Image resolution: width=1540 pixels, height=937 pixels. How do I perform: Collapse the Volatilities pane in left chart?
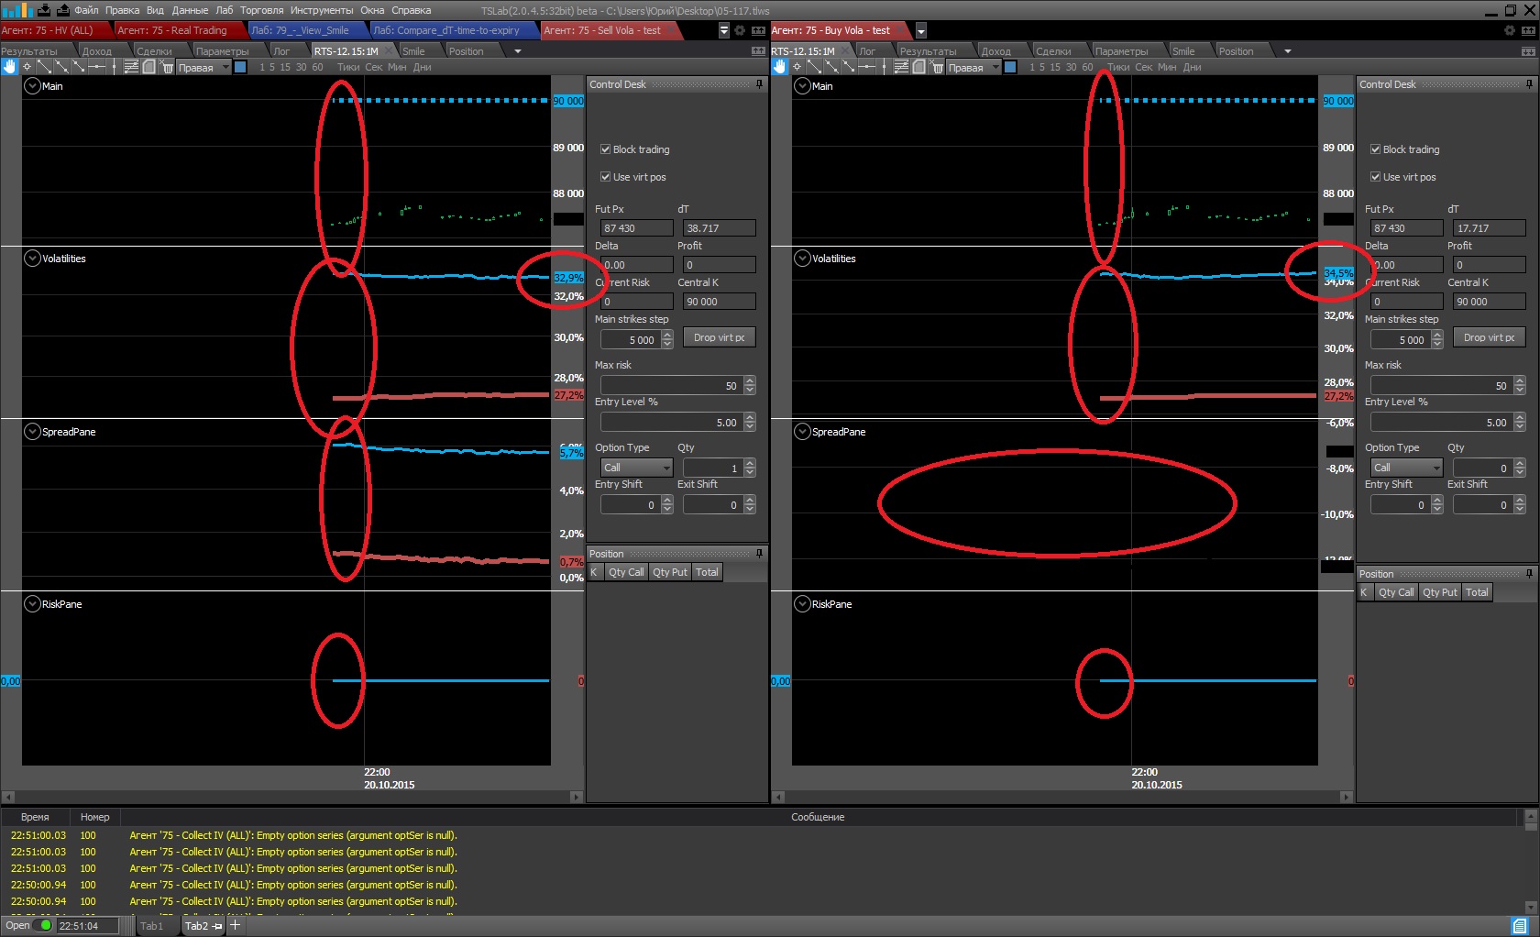point(32,259)
